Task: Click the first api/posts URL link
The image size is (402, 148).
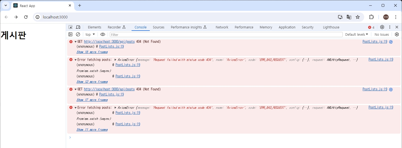Action: 109,42
